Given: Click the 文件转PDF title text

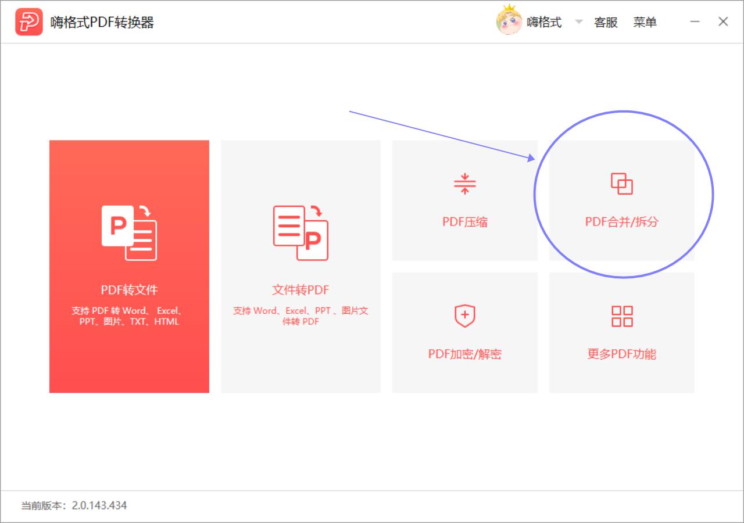Looking at the screenshot, I should click(301, 289).
